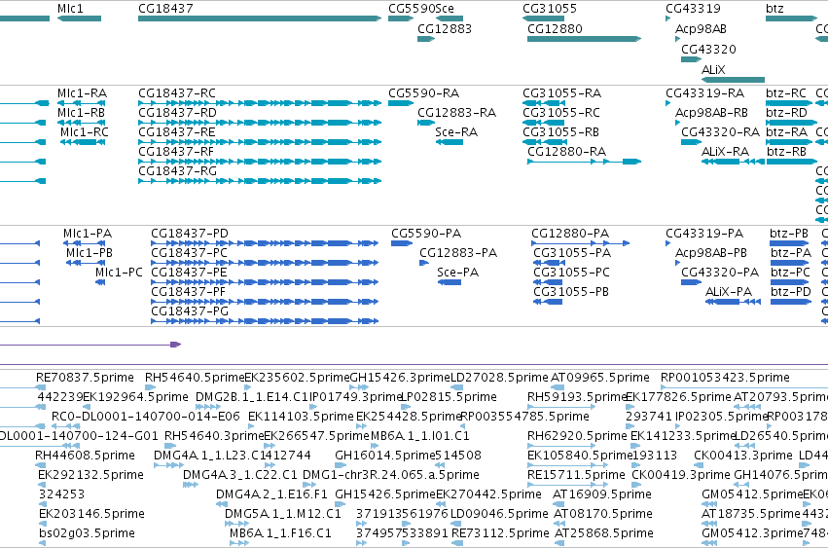Click the purple arrow feature
This screenshot has width=828, height=548.
pos(90,345)
